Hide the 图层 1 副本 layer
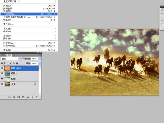Image resolution: width=164 pixels, height=123 pixels. pos(2,68)
